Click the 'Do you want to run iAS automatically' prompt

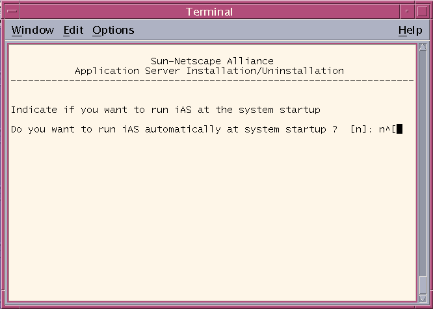click(x=174, y=129)
